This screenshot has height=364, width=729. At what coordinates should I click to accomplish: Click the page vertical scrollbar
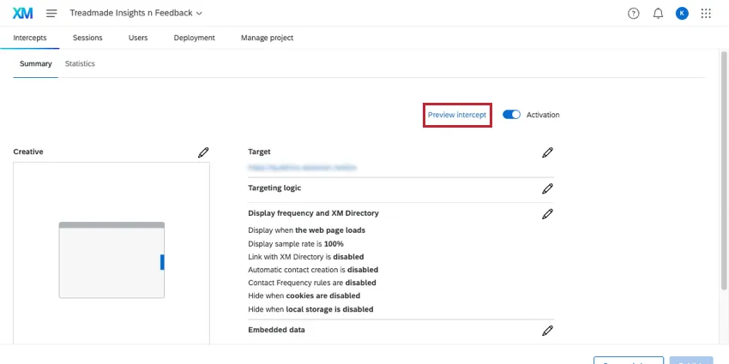724,171
